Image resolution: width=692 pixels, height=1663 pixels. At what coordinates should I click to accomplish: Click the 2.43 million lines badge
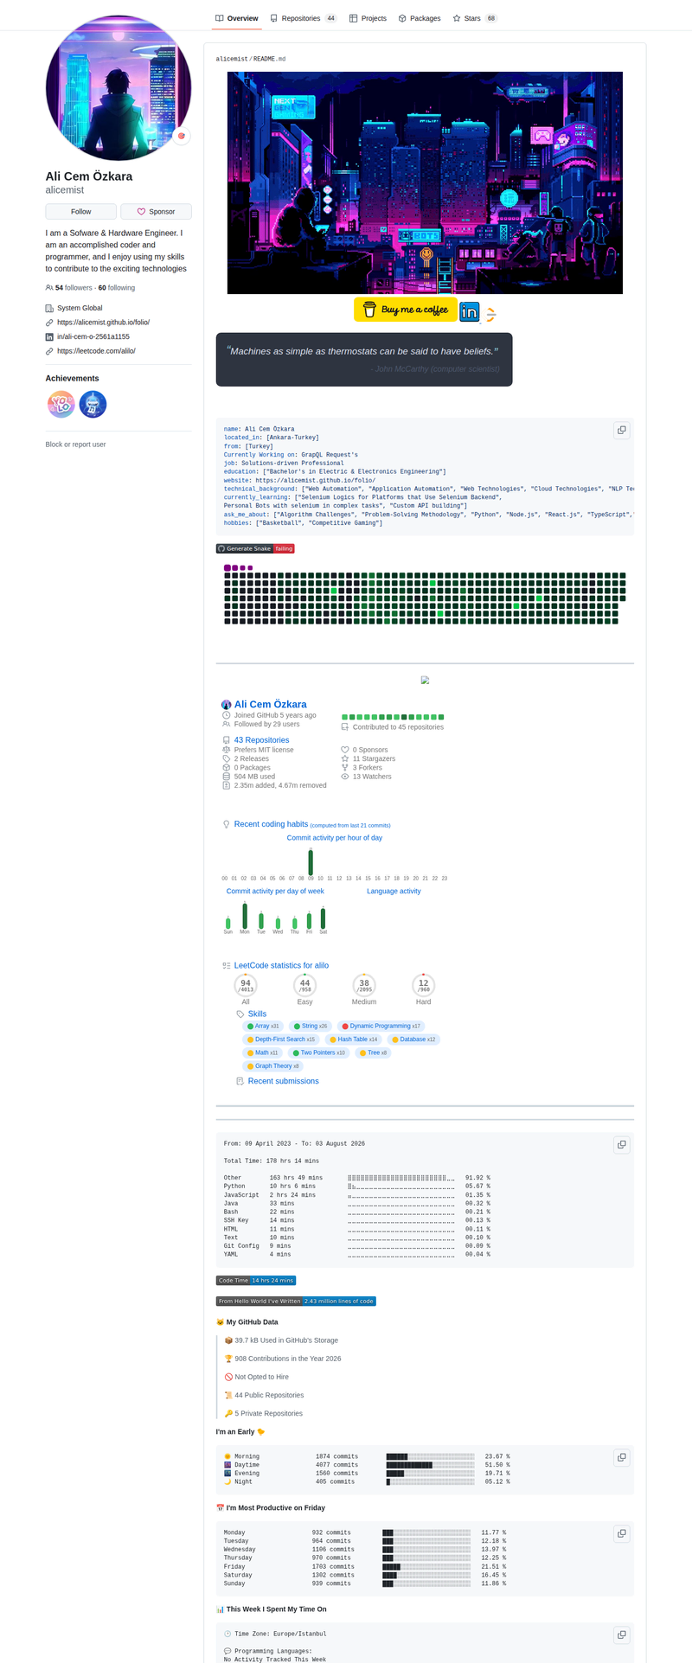click(x=296, y=1301)
